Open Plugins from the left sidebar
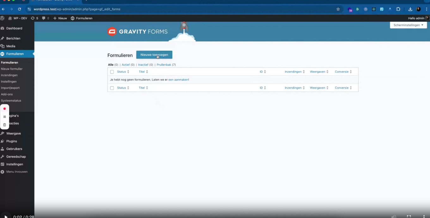Image resolution: width=430 pixels, height=218 pixels. click(x=11, y=141)
